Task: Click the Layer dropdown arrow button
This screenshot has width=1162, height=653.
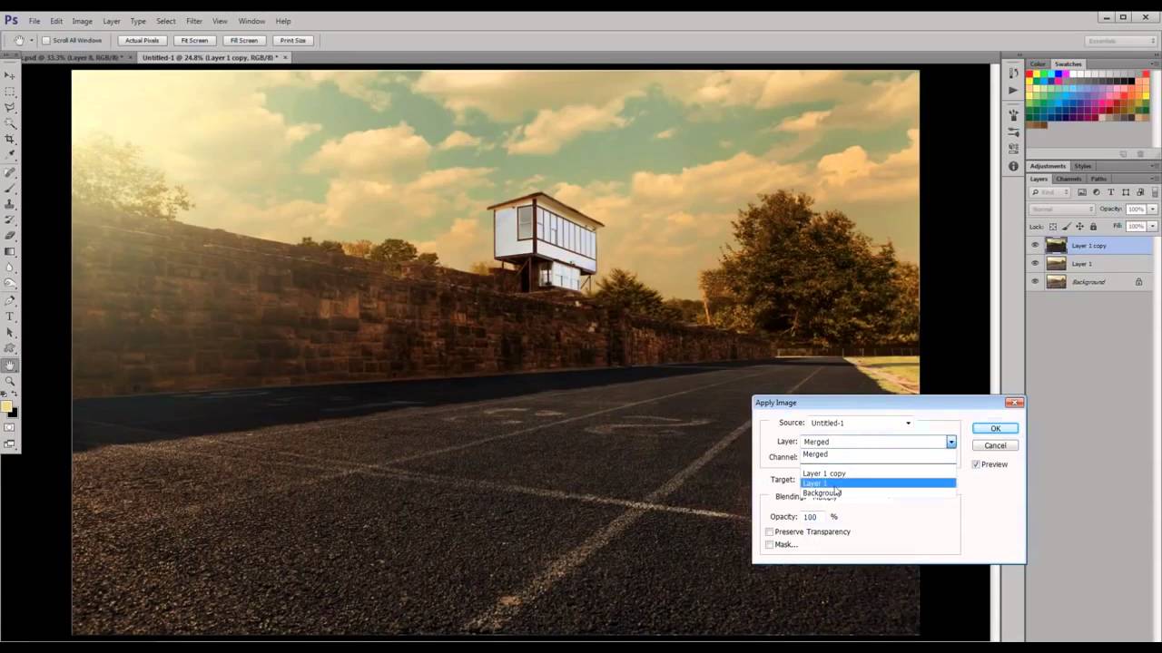Action: click(x=950, y=442)
